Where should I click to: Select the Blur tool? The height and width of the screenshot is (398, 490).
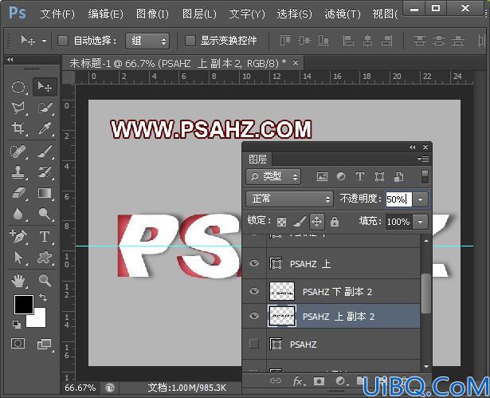click(18, 214)
